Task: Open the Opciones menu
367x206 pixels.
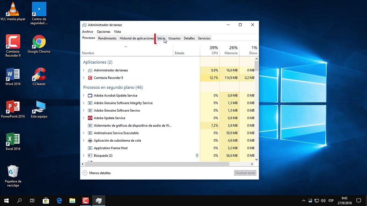Action: click(104, 32)
